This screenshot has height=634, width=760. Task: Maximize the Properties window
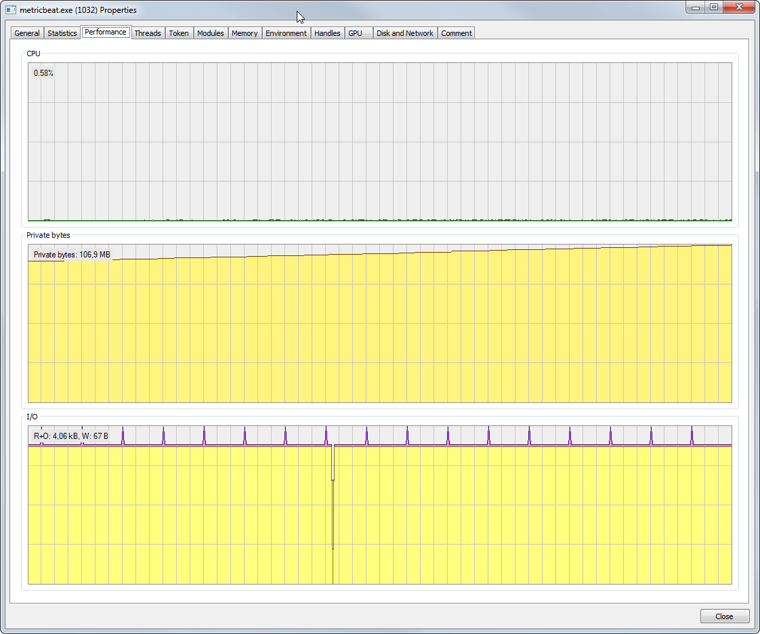[714, 7]
